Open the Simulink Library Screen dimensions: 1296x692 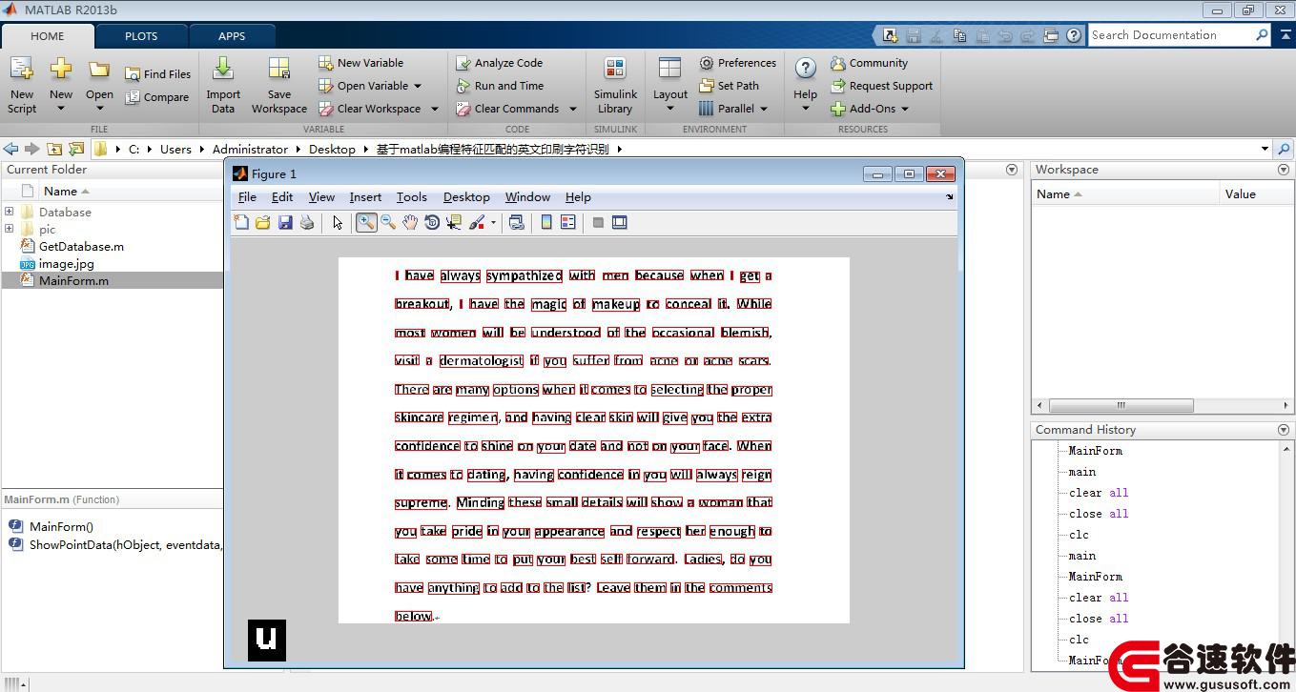pos(615,85)
